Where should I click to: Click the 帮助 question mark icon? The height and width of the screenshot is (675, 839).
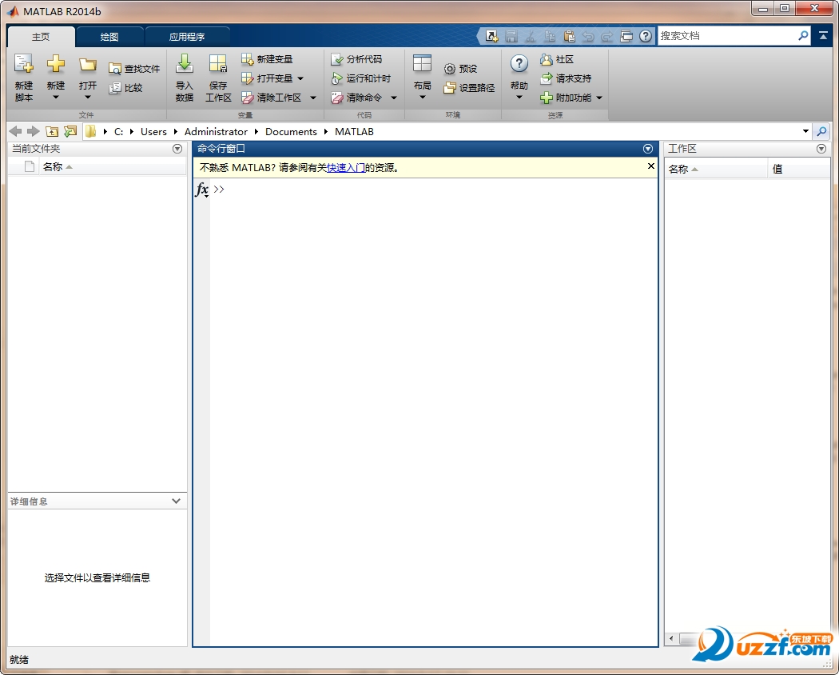click(x=519, y=64)
